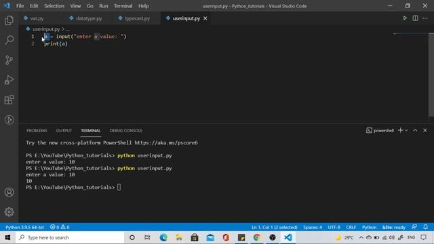Split the editor to the right
The image size is (434, 244).
(415, 18)
